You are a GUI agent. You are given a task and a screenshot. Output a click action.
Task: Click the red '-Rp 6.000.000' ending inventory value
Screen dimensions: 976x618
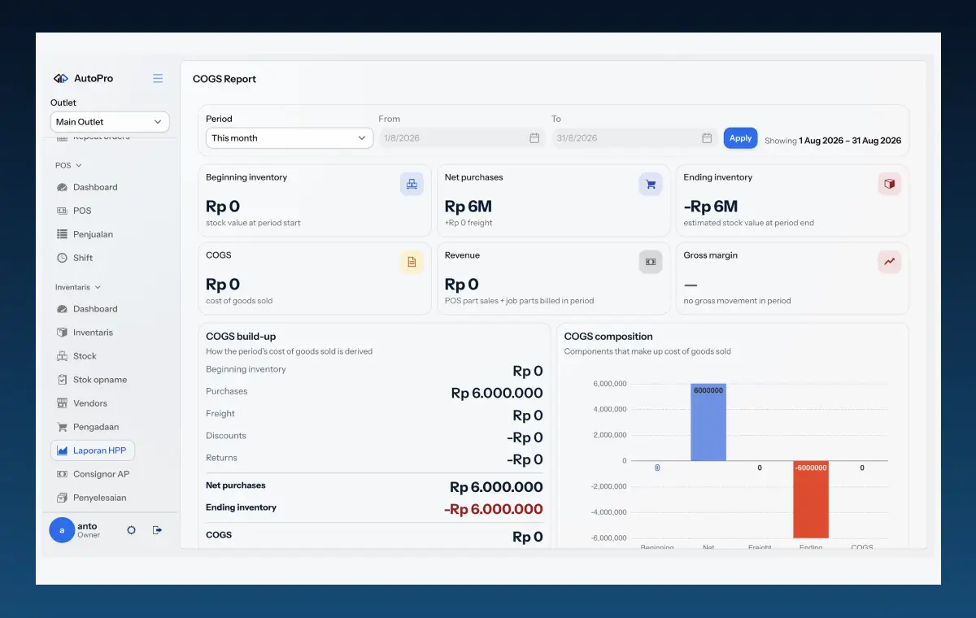tap(494, 510)
